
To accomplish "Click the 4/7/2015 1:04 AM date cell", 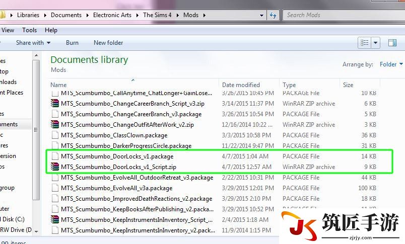I will tap(245, 156).
